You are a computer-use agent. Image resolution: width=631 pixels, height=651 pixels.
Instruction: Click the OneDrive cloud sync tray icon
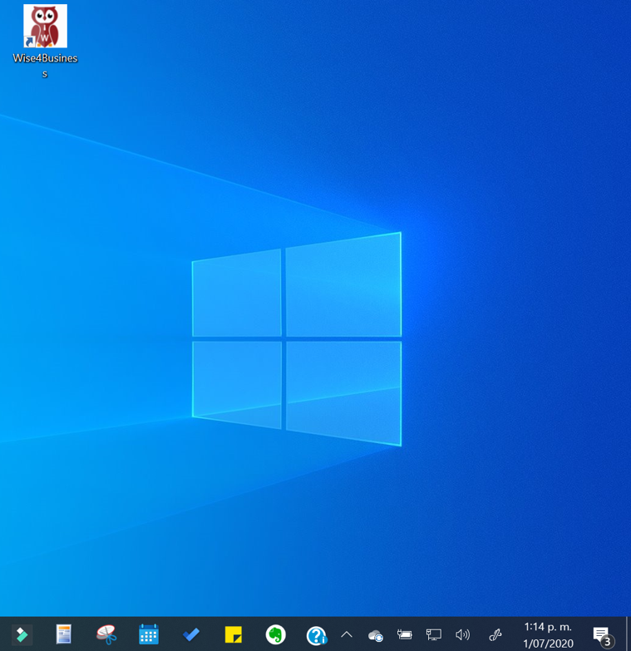click(x=375, y=635)
